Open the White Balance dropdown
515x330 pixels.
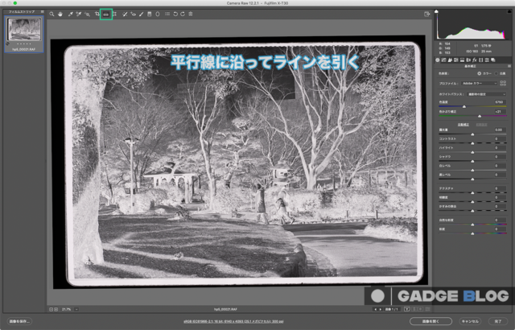point(486,94)
